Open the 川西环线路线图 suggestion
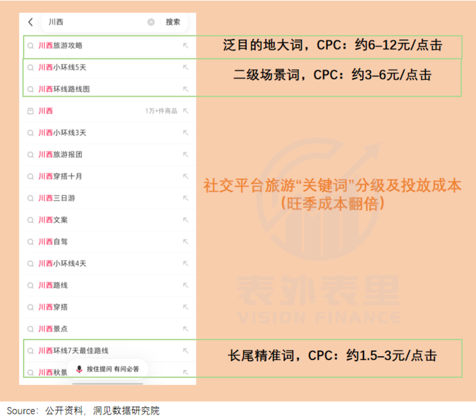This screenshot has height=420, width=476. coord(108,89)
